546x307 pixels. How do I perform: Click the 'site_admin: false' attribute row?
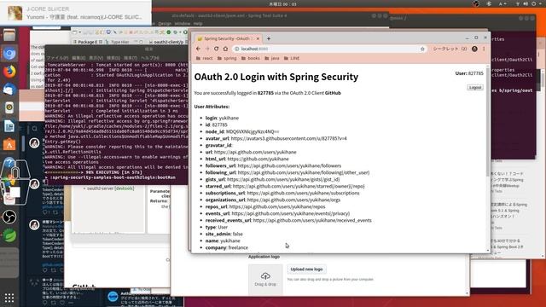224,234
